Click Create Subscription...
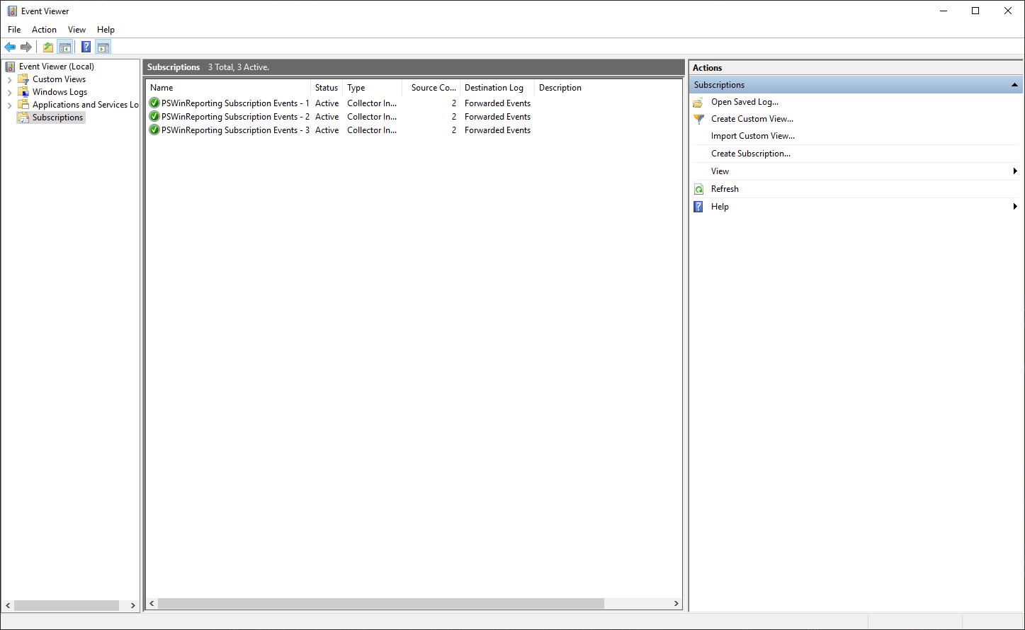 click(751, 153)
